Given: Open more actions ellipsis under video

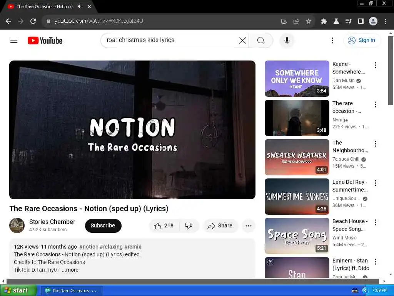Looking at the screenshot, I should 249,226.
